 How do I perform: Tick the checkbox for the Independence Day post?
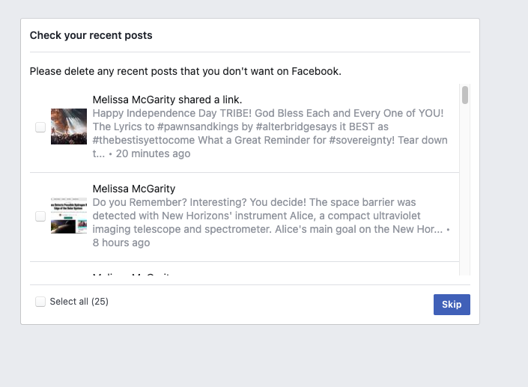point(40,127)
